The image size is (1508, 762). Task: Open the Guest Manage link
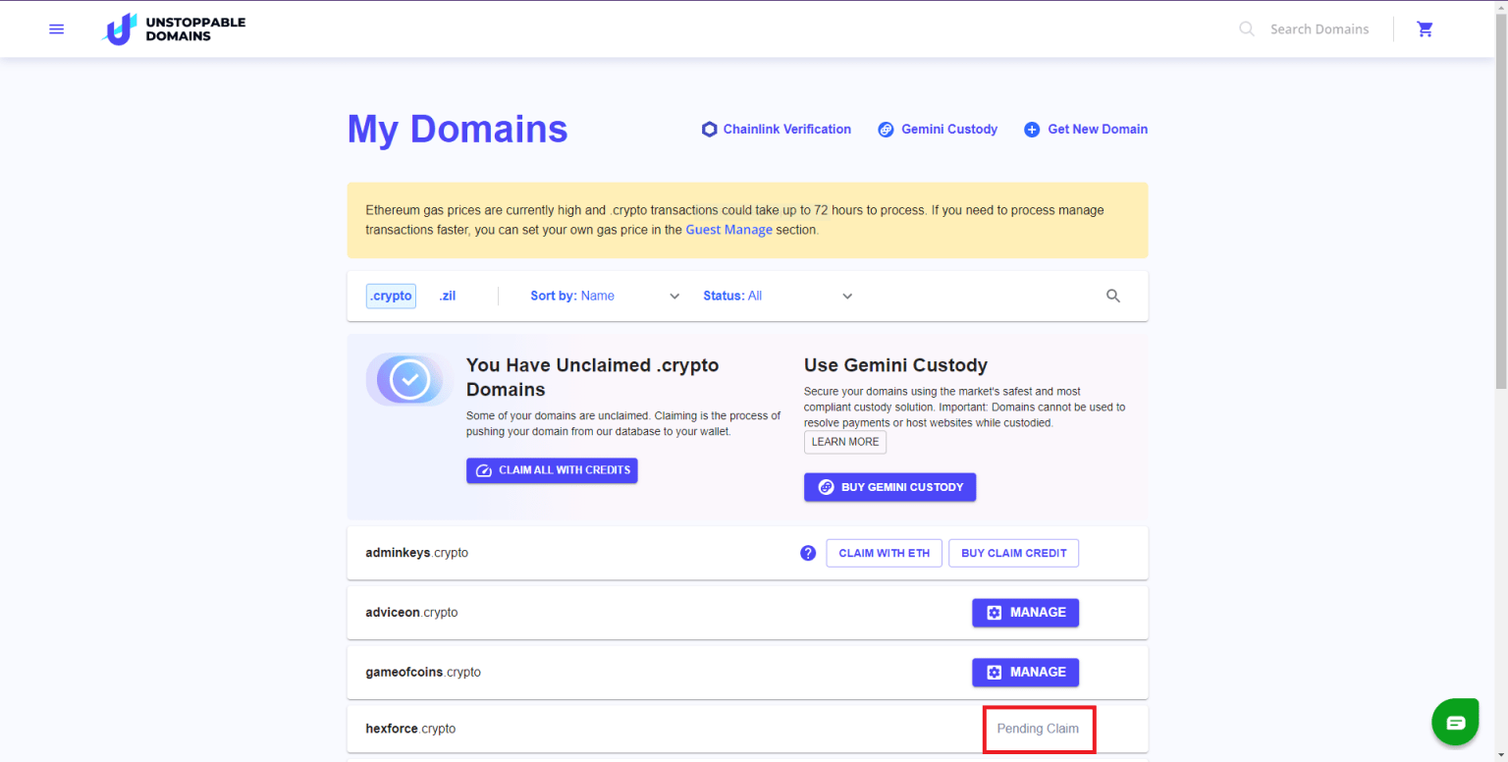[728, 229]
